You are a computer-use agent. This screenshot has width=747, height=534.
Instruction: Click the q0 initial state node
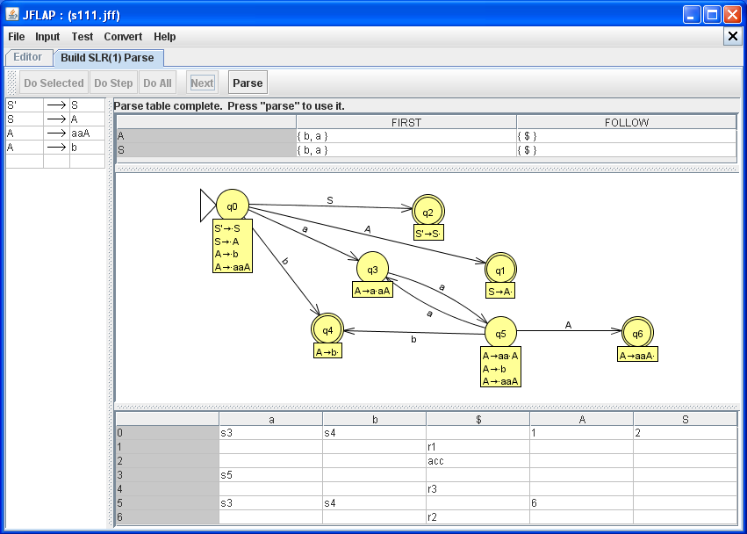pos(233,206)
